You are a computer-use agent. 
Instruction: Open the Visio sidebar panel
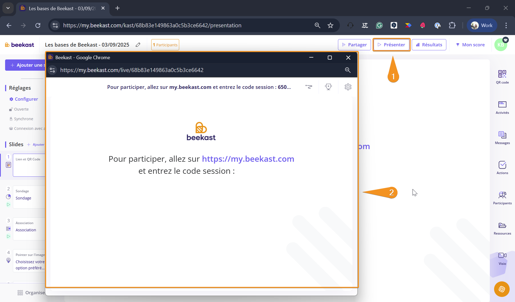(502, 259)
